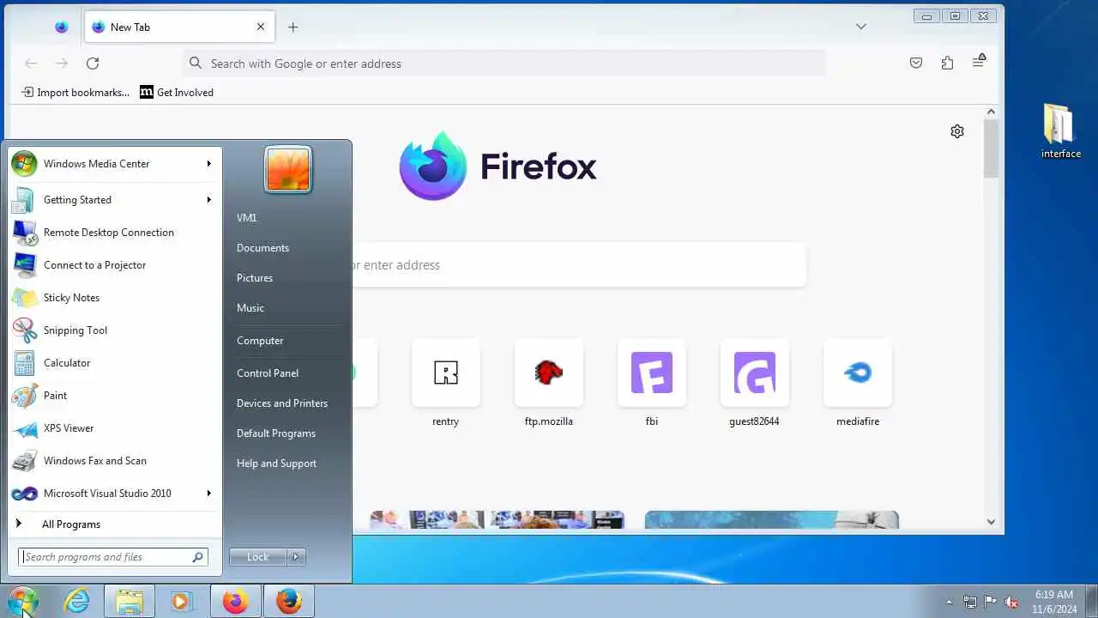
Task: Expand Getting Started submenu arrow
Action: click(208, 200)
